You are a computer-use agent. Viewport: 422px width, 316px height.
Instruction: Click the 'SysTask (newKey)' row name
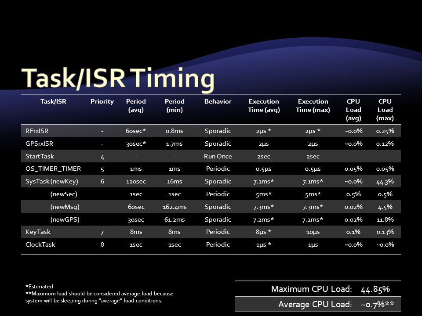(x=52, y=181)
